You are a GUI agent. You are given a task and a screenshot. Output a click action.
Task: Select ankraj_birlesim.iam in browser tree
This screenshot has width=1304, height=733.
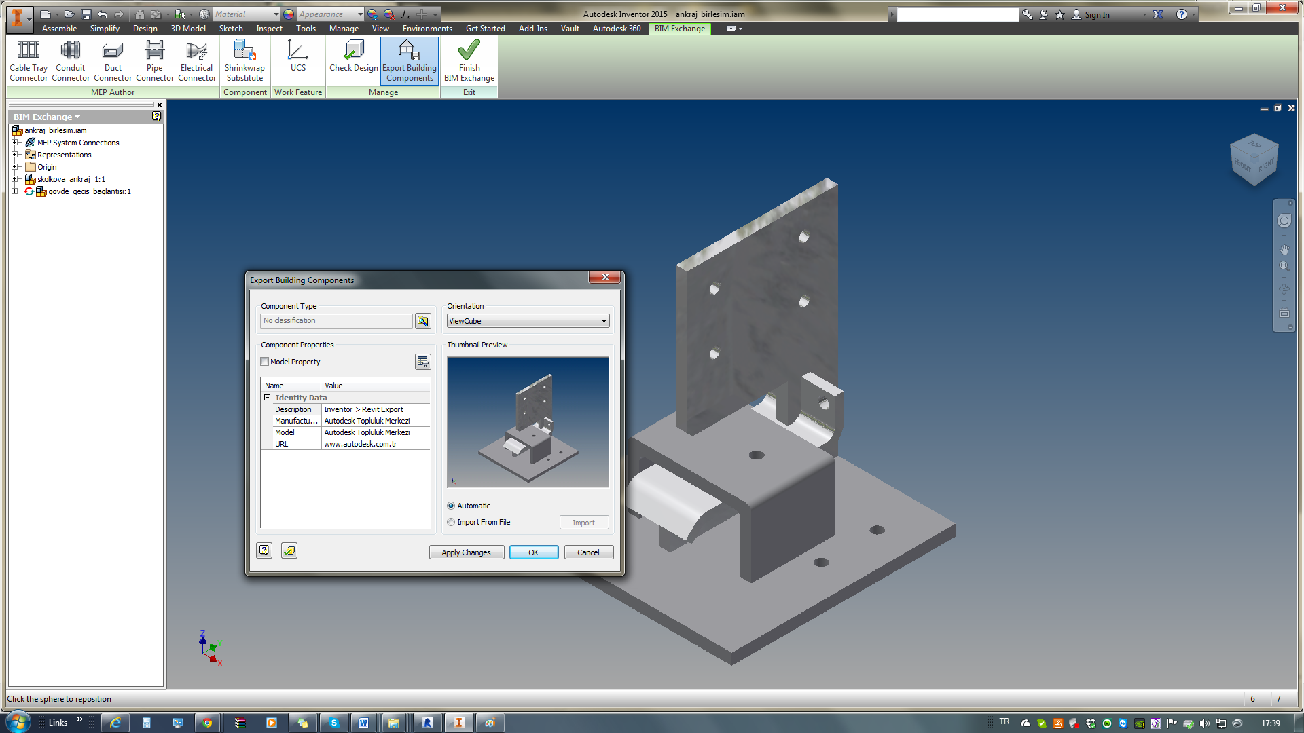(56, 130)
